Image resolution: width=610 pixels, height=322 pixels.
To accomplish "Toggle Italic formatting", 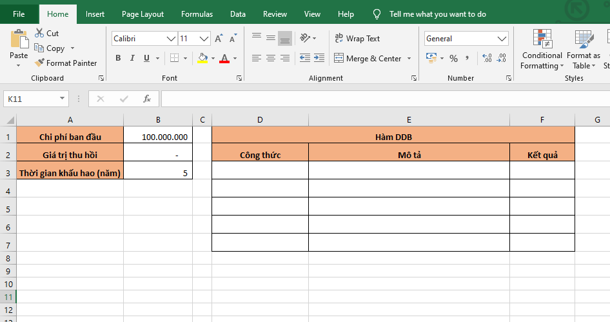I will [x=132, y=59].
